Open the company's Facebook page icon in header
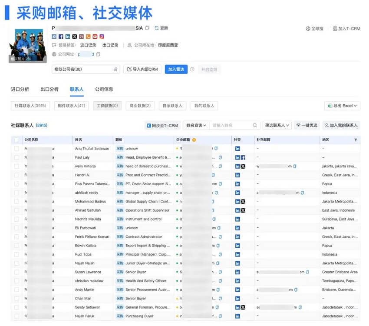The height and width of the screenshot is (326, 369). coord(61,37)
